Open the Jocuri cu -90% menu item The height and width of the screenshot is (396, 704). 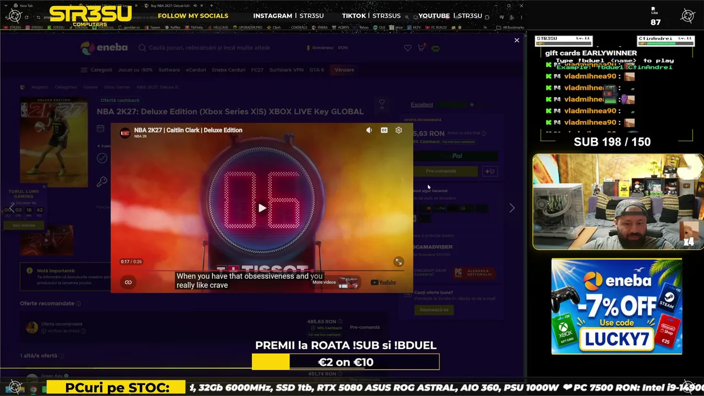point(135,70)
